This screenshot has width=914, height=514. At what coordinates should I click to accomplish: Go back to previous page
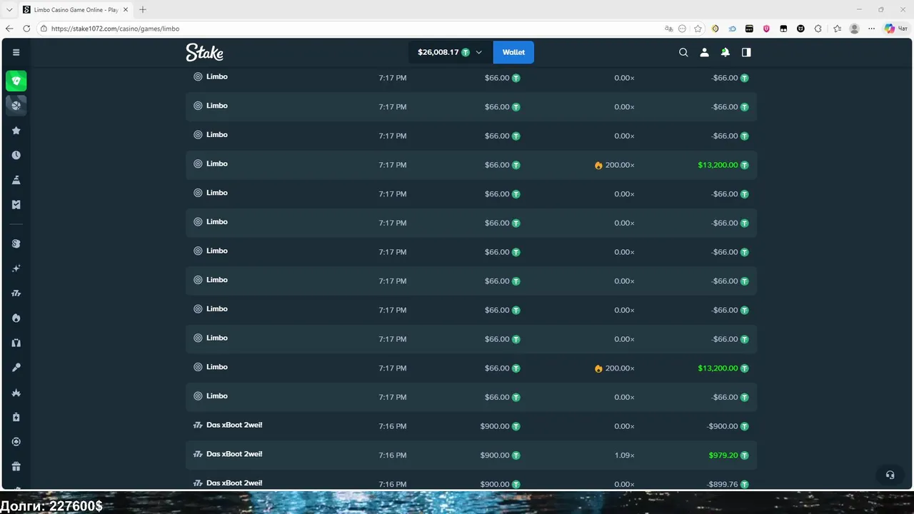click(x=9, y=29)
